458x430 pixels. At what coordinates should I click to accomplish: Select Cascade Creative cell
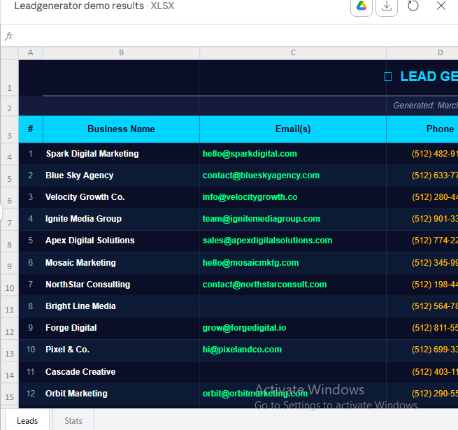coord(121,371)
